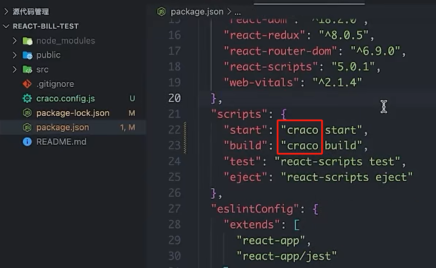Select the README.md info icon
This screenshot has height=268, width=436.
coord(27,142)
